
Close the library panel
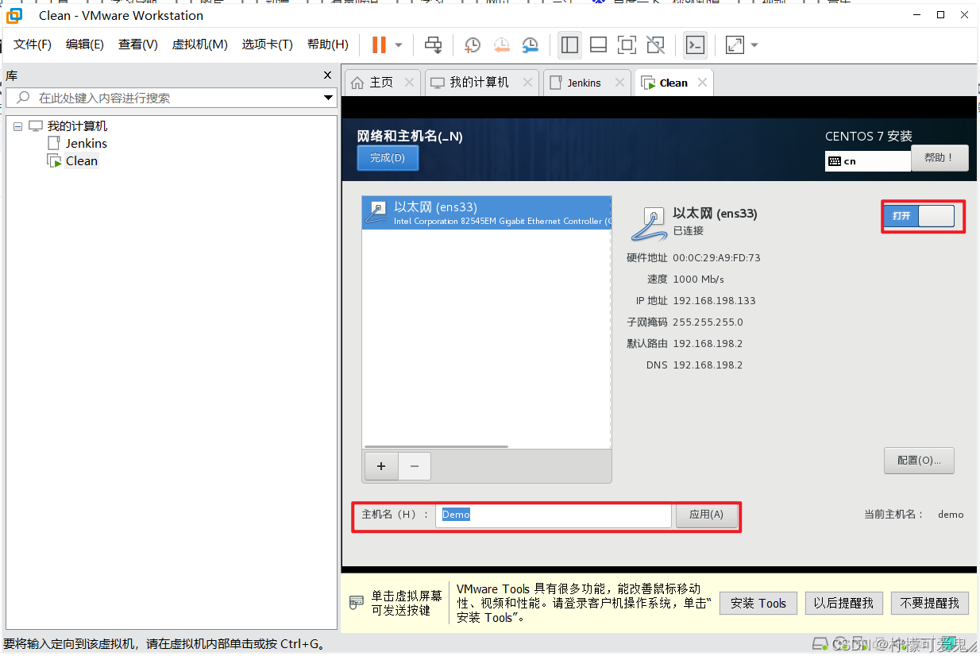(x=327, y=75)
